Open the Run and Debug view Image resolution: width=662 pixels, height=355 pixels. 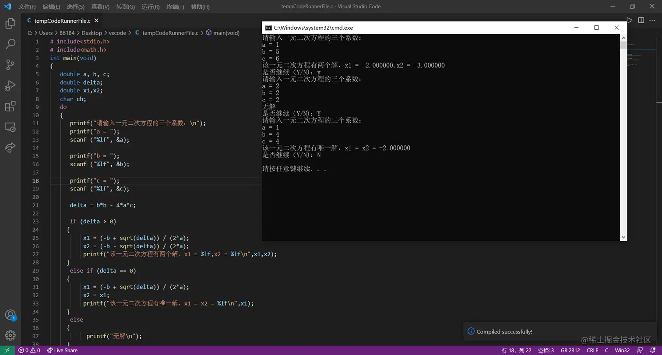pyautogui.click(x=10, y=85)
